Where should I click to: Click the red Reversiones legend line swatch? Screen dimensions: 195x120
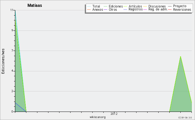pos(170,9)
